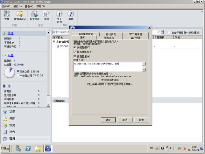Switch to the 警报发布 tab
This screenshot has width=205, height=154.
(x=109, y=38)
